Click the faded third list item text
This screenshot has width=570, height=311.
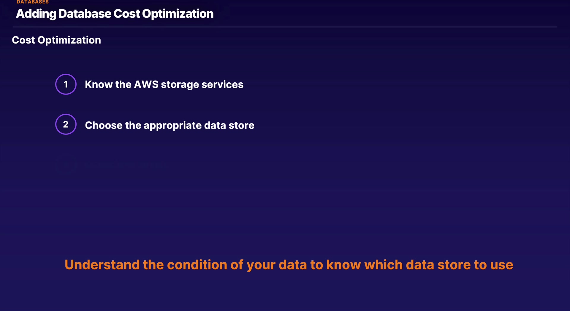[x=125, y=165]
